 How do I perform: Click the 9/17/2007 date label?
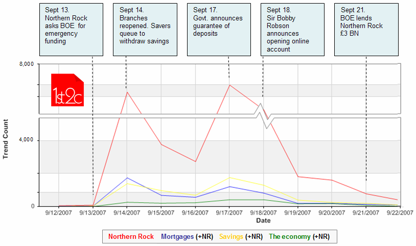coord(229,213)
